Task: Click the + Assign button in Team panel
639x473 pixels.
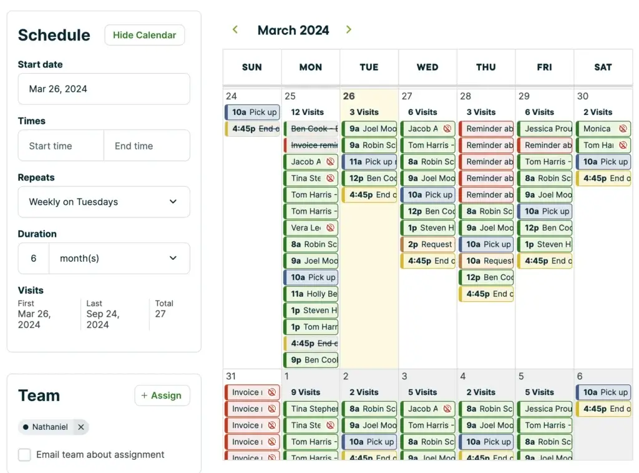Action: tap(162, 396)
